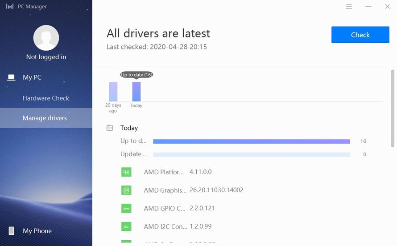Click the calendar icon beside Today

(110, 128)
